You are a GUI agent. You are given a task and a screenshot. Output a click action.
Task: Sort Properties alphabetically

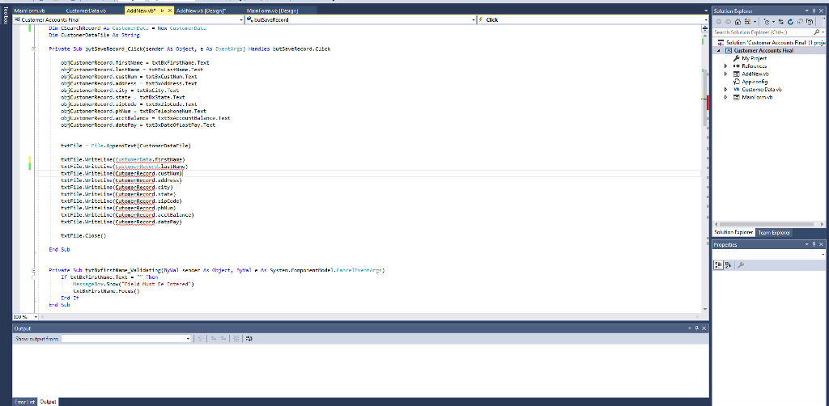[728, 265]
